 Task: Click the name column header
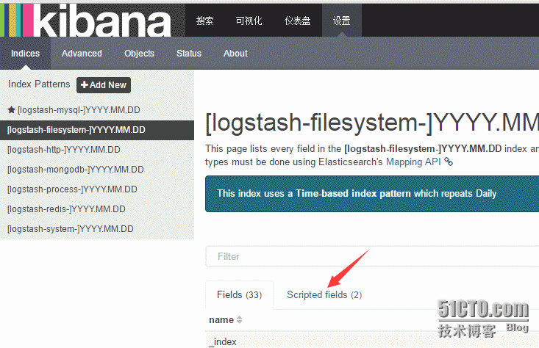(221, 320)
